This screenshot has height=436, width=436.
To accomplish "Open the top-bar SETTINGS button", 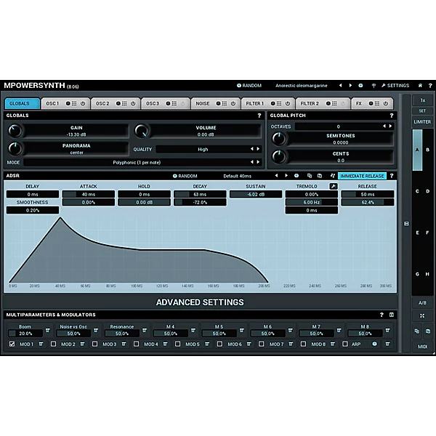I will [395, 85].
